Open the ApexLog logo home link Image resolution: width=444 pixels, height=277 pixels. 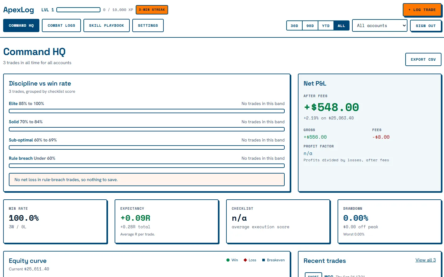19,10
